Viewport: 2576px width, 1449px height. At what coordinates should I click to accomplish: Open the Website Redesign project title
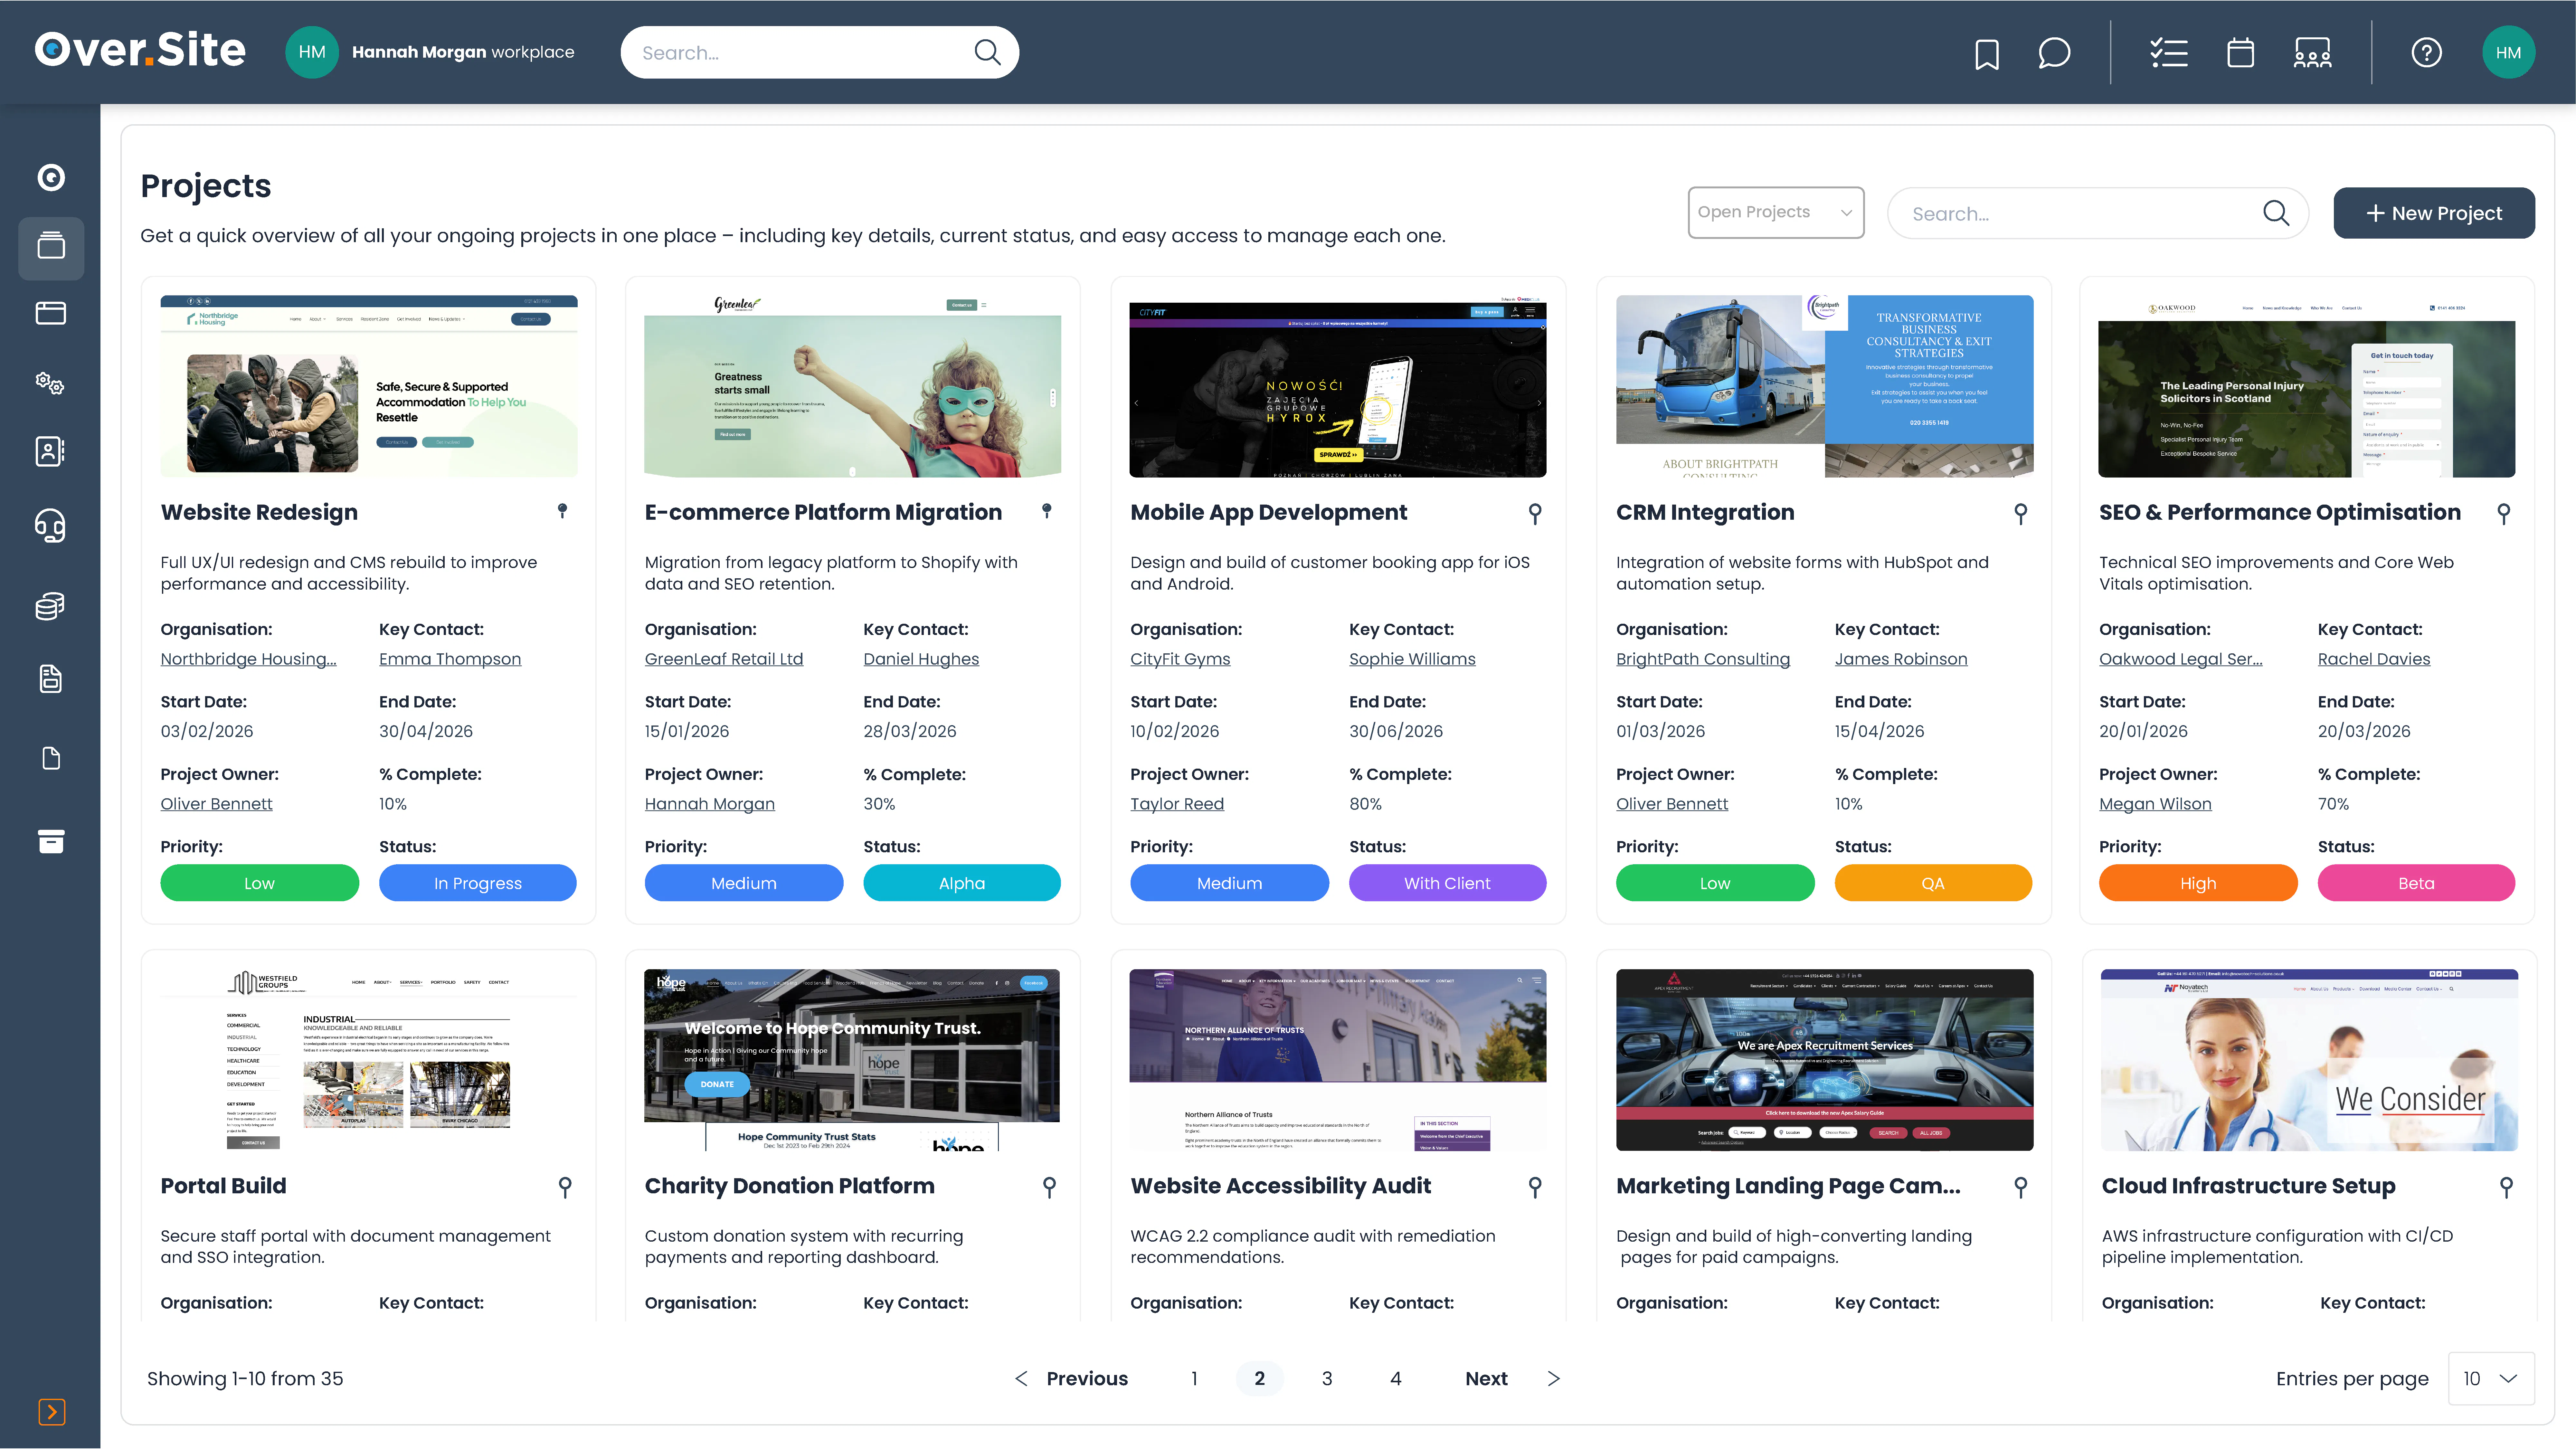[259, 512]
